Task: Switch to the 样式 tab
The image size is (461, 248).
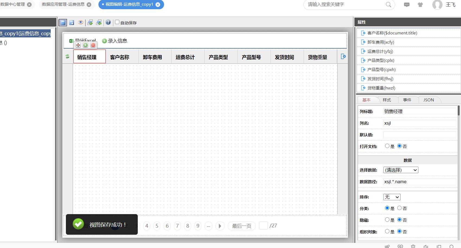Action: tap(388, 100)
